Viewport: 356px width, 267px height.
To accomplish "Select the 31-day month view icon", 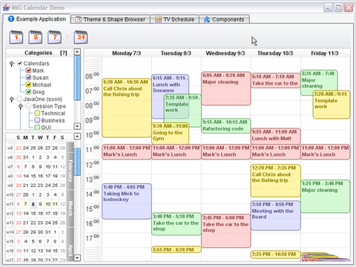I will point(81,37).
